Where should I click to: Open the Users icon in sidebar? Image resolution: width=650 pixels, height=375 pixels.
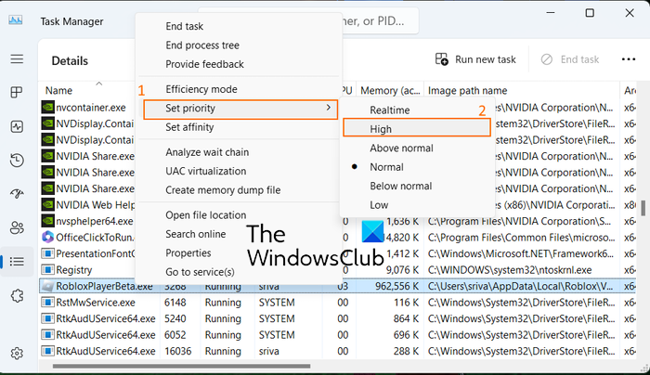pos(17,227)
